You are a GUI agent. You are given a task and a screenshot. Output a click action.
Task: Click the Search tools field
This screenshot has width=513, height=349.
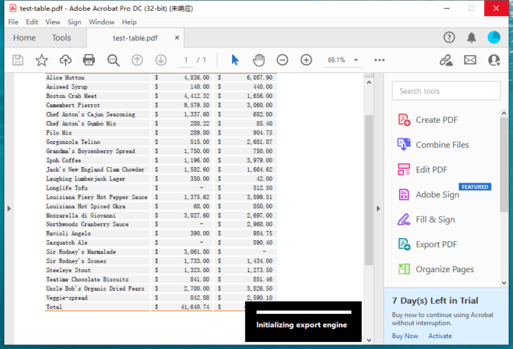pyautogui.click(x=446, y=91)
